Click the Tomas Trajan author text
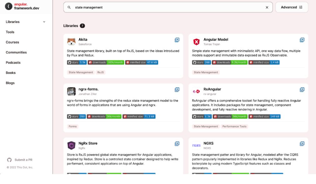 [x=212, y=44]
